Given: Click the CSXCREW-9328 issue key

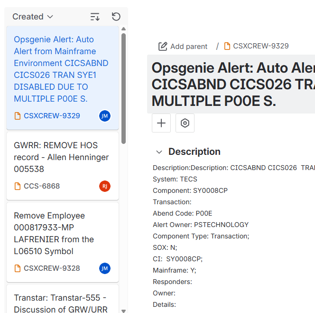Looking at the screenshot, I should [52, 268].
